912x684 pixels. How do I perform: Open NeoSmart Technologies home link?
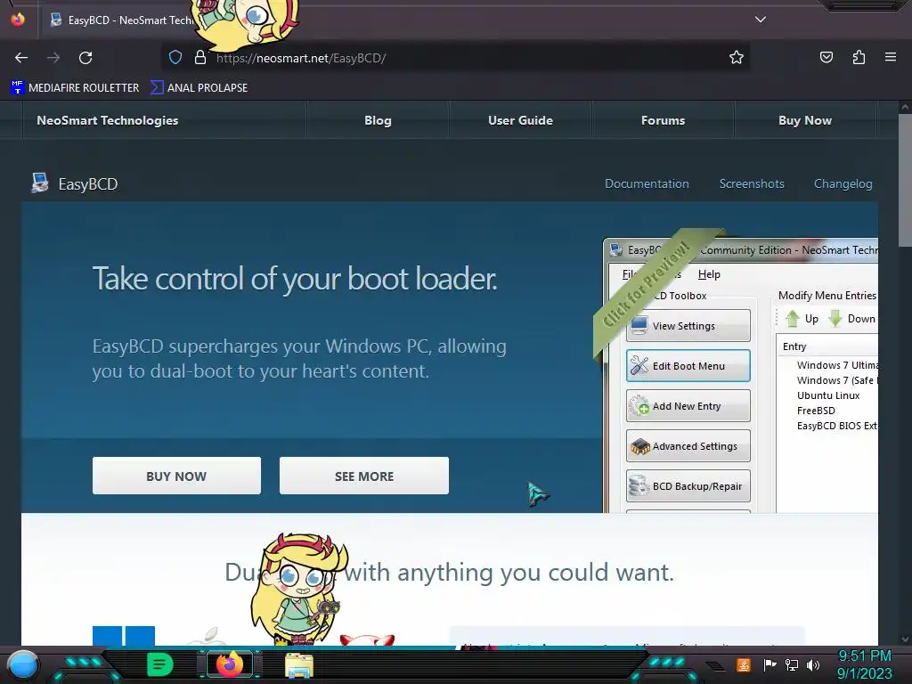pyautogui.click(x=108, y=120)
